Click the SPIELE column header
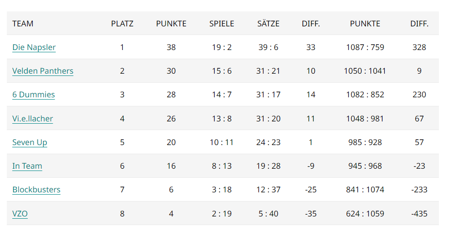The image size is (453, 236). [221, 24]
